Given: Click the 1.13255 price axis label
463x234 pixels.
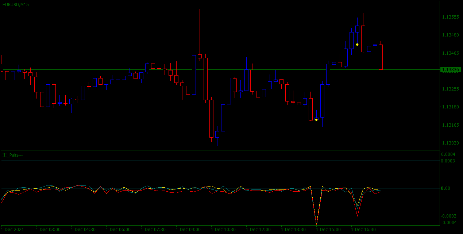Looking at the screenshot, I should pyautogui.click(x=450, y=89).
